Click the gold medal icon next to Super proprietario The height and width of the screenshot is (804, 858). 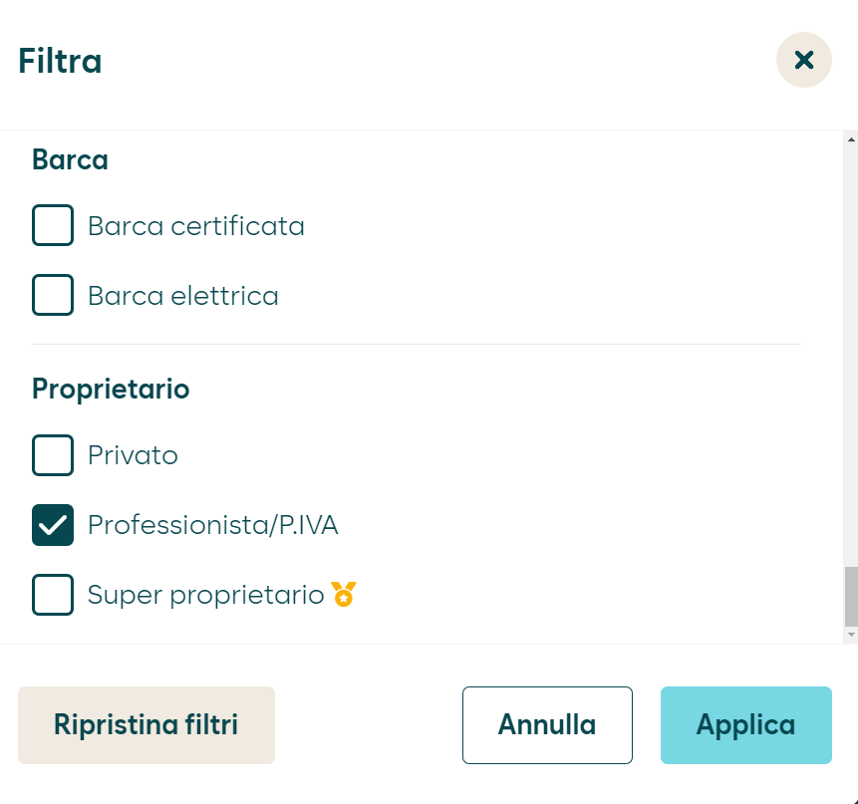pos(344,594)
